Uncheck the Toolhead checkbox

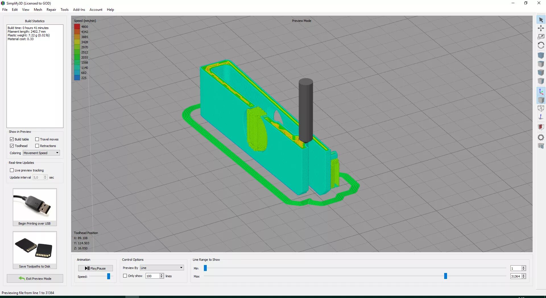click(x=12, y=146)
